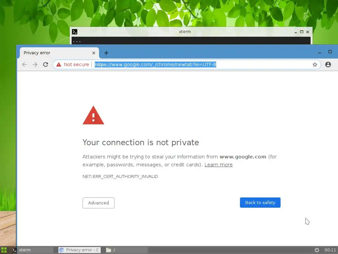
Task: Click the xterm window terminal icon
Action: [75, 32]
